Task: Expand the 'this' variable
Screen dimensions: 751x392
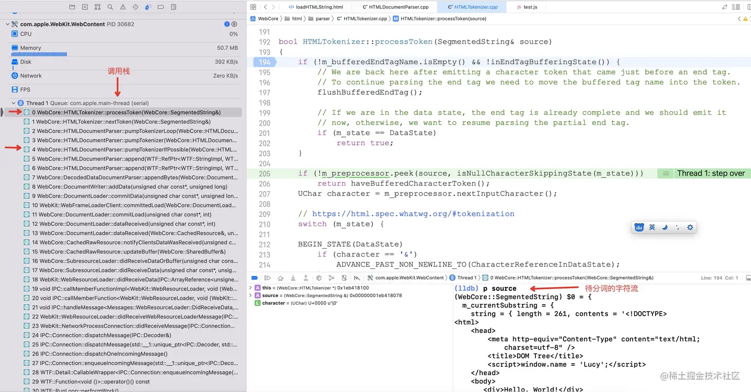Action: point(250,288)
